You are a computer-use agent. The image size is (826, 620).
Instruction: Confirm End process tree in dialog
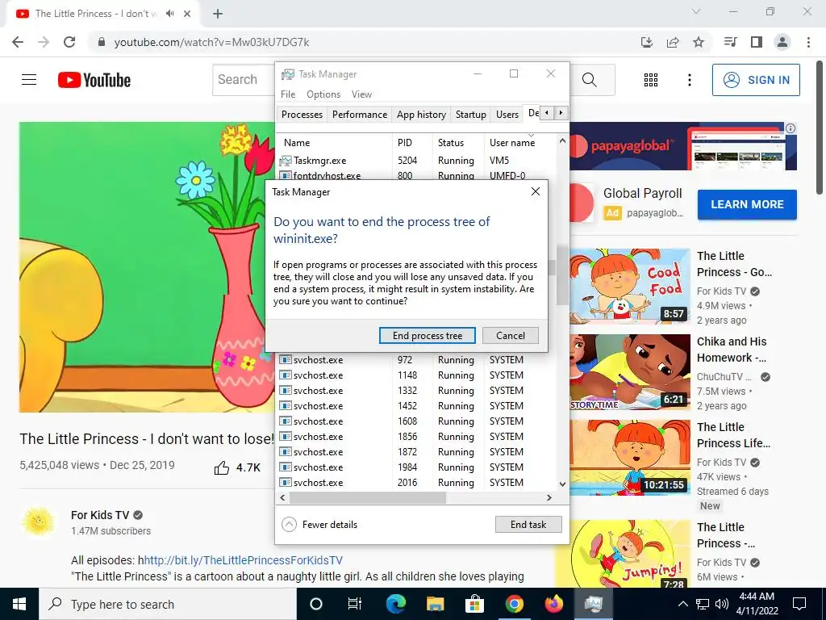click(x=428, y=335)
